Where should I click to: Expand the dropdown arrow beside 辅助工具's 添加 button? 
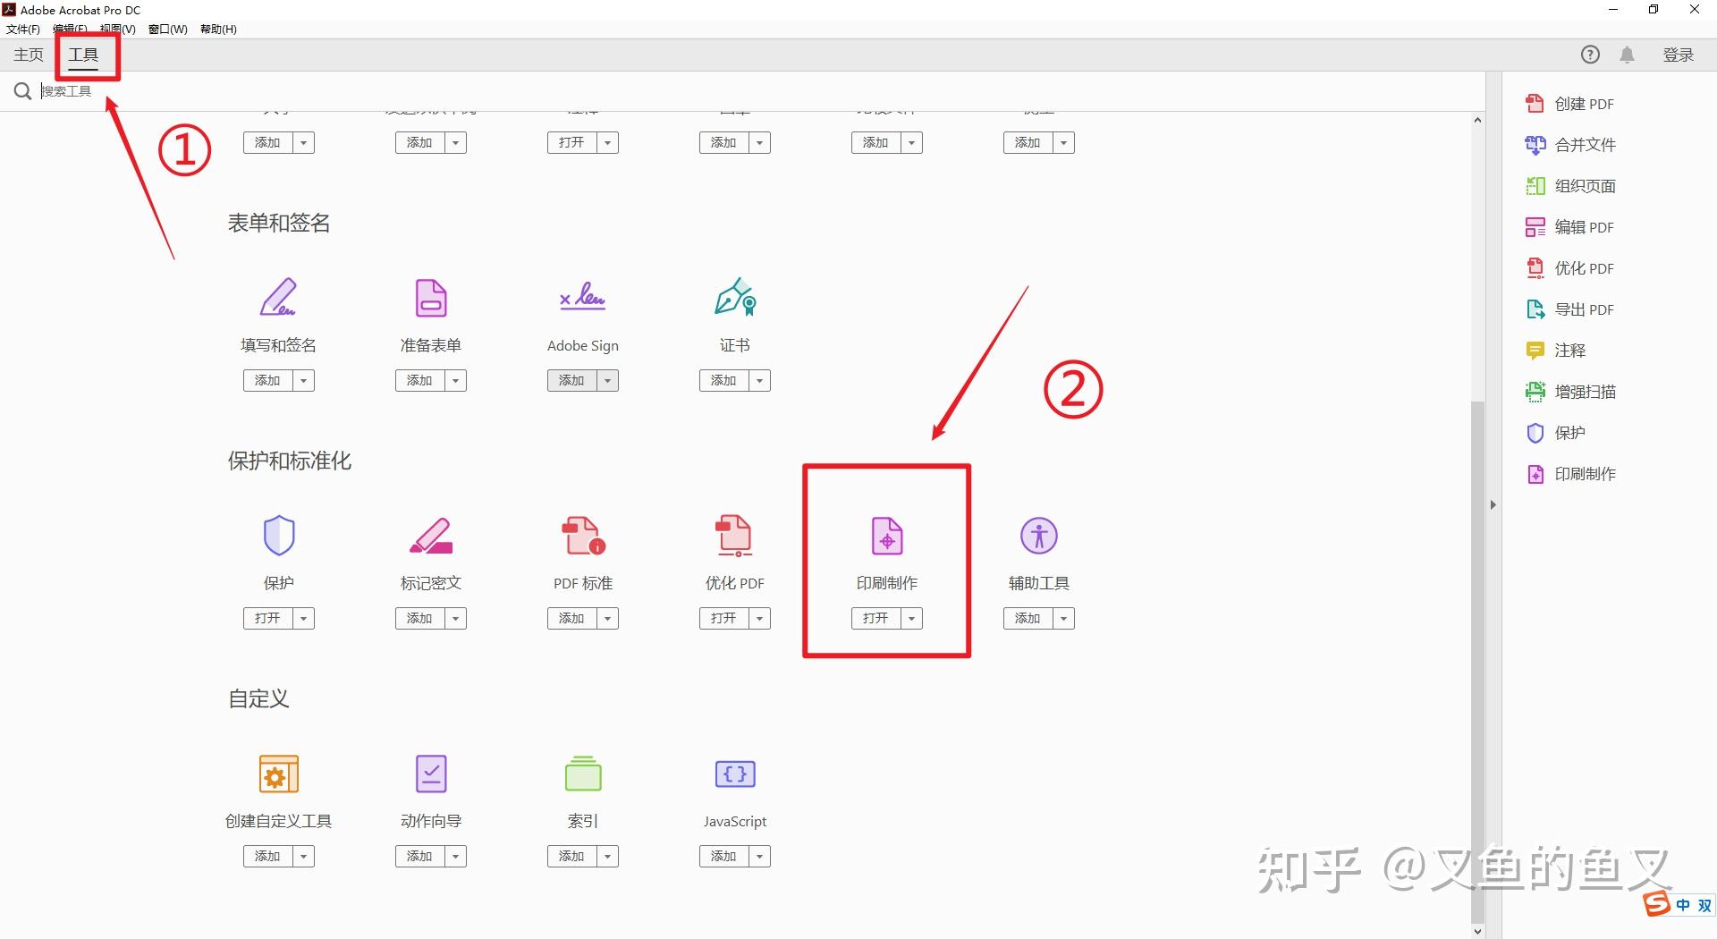coord(1064,619)
